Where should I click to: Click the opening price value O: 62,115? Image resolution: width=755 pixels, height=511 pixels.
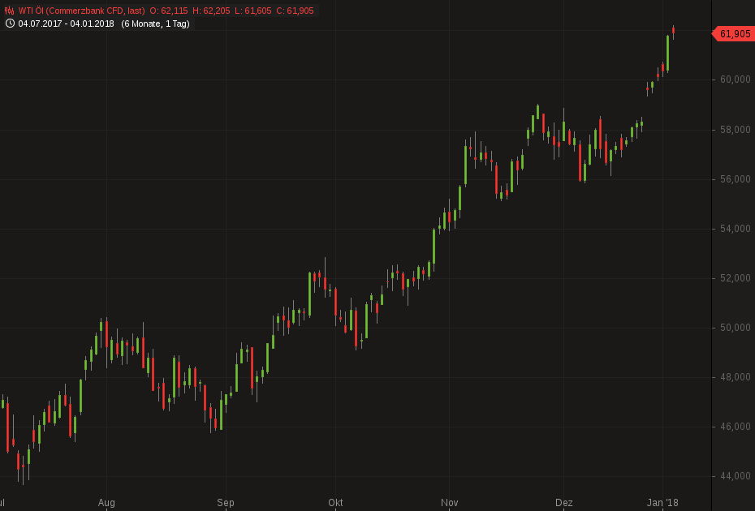(169, 11)
